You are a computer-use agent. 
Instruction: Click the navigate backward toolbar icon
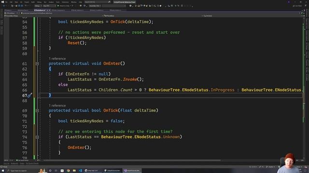(x=4, y=6)
